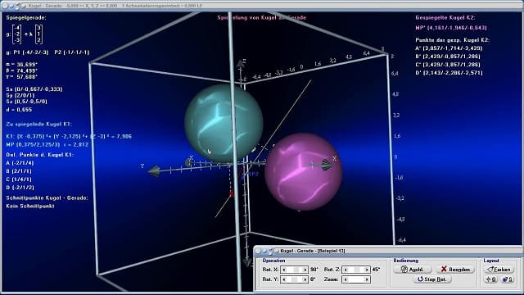The image size is (524, 295).
Task: Decrease Rot. Z with left arrow
Action: 346,270
